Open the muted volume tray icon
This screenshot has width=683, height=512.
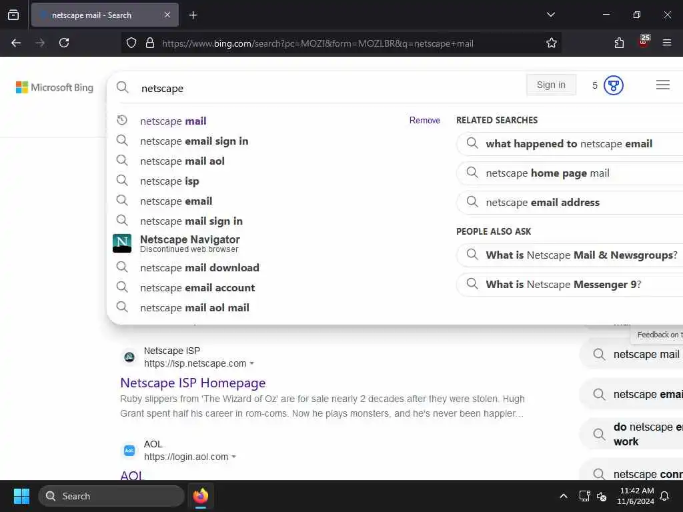[602, 496]
